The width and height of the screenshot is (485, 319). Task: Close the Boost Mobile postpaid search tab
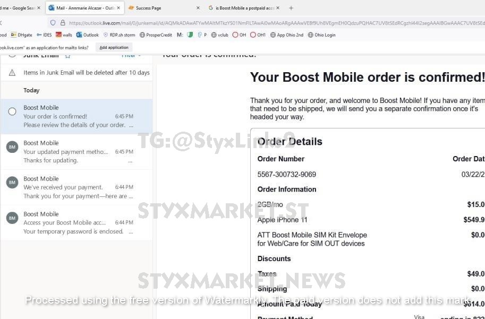coord(278,8)
